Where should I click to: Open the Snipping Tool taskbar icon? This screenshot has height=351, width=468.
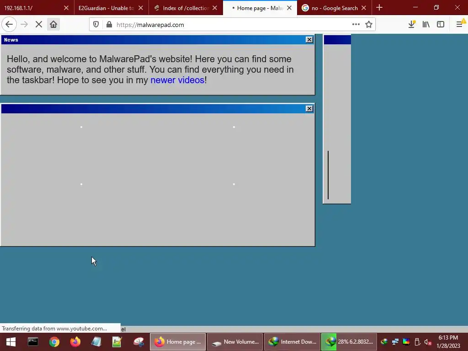(x=138, y=342)
